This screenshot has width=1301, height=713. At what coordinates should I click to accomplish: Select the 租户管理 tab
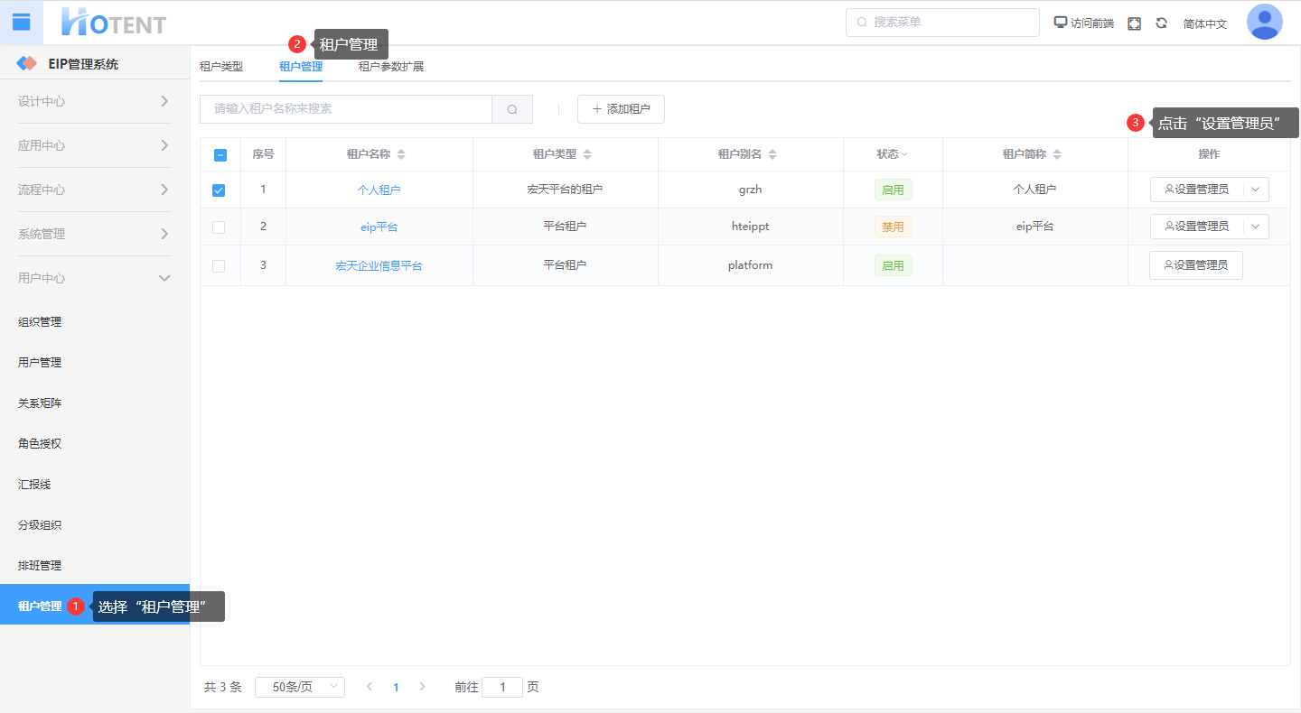(301, 66)
